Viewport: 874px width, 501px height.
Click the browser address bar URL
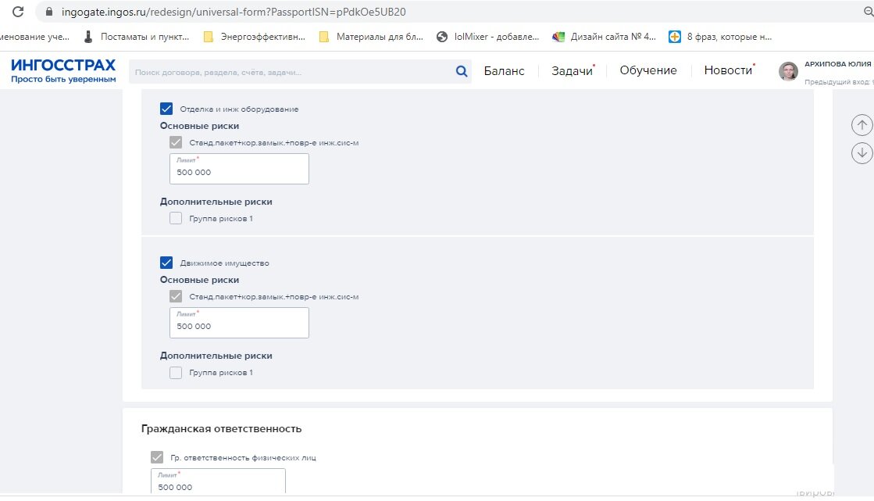pos(234,12)
